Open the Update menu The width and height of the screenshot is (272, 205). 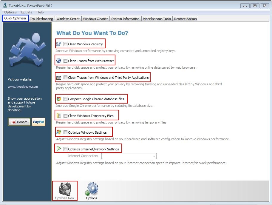(27, 12)
